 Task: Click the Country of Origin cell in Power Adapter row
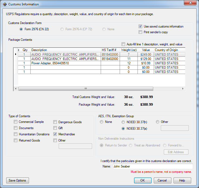click(169, 63)
